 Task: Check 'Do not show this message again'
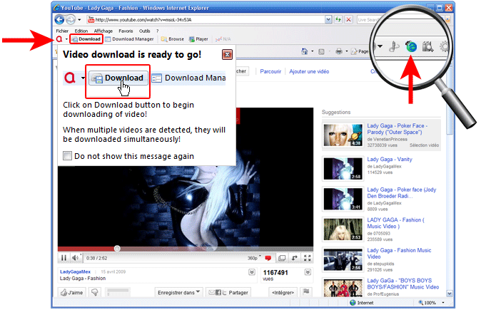pyautogui.click(x=68, y=156)
